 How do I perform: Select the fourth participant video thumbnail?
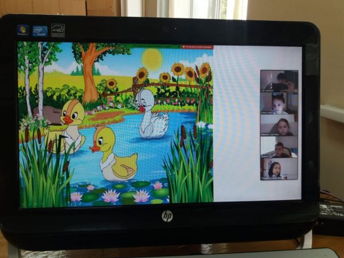279,147
